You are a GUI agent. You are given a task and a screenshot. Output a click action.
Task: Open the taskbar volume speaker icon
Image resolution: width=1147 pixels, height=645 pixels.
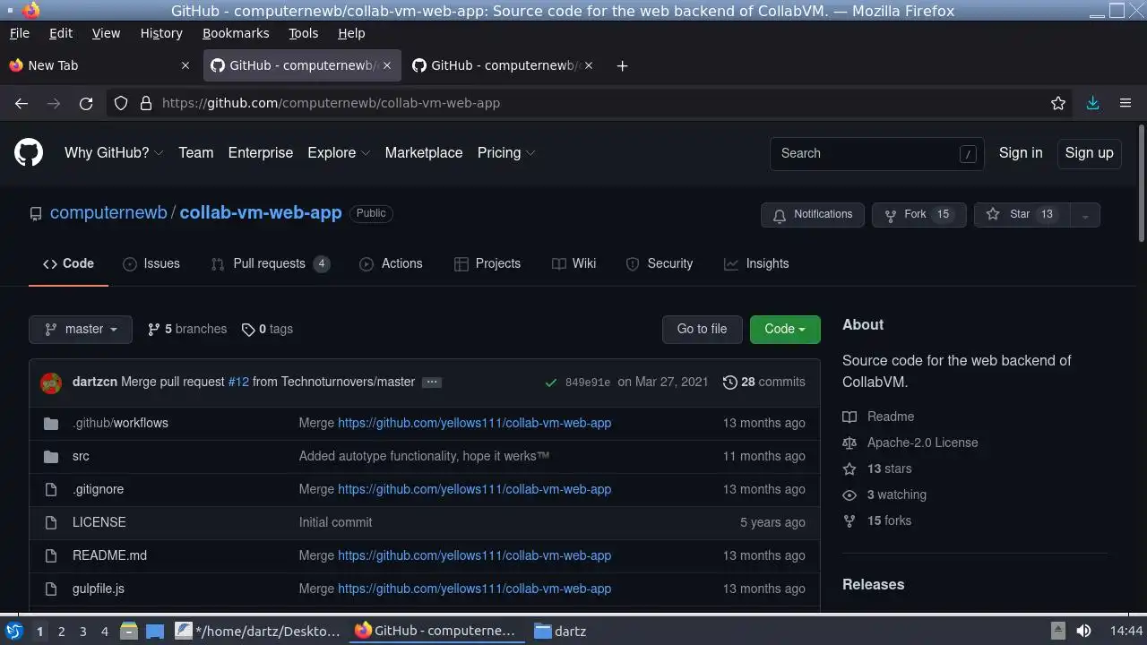(x=1083, y=631)
